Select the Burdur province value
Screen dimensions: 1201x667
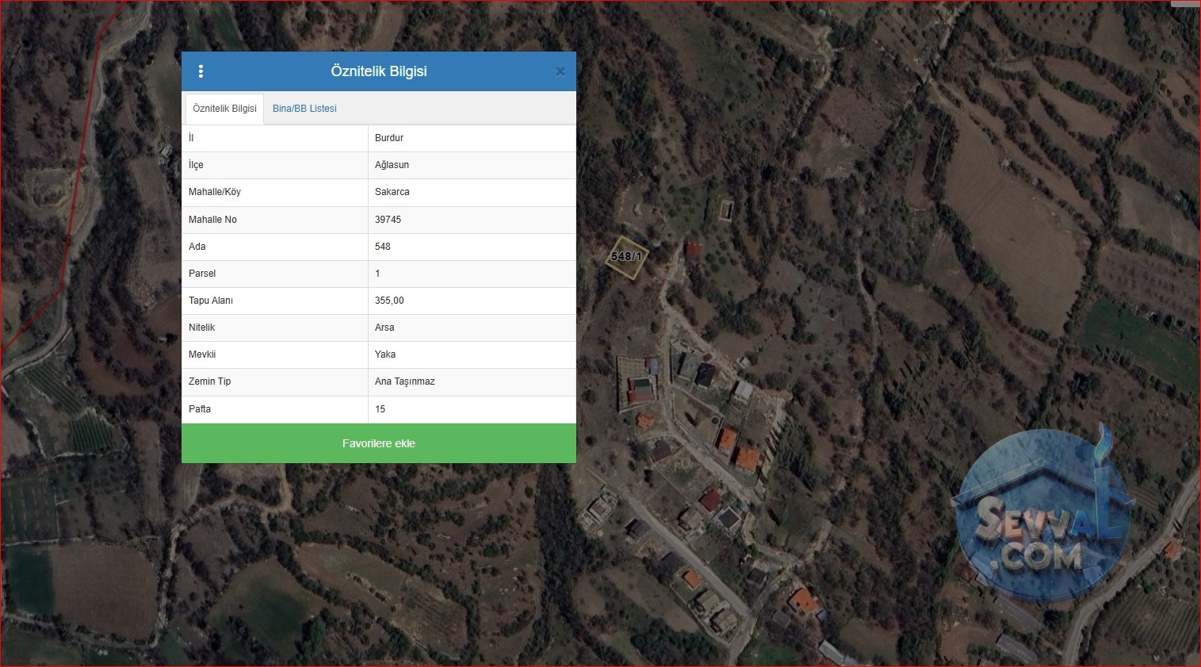click(x=389, y=138)
